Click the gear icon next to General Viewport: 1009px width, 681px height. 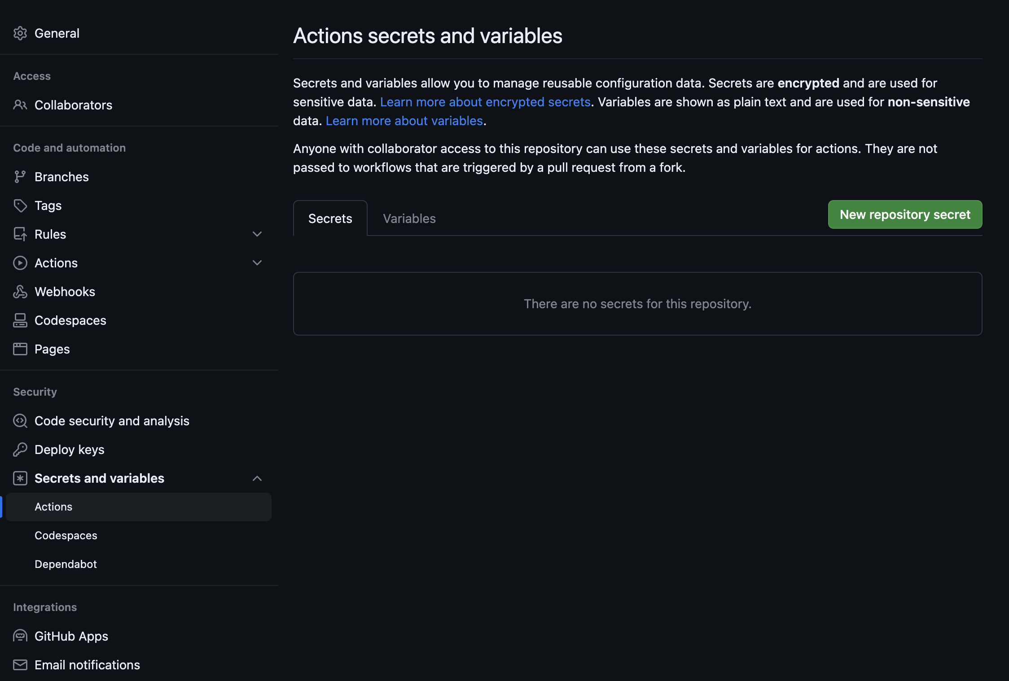point(20,33)
